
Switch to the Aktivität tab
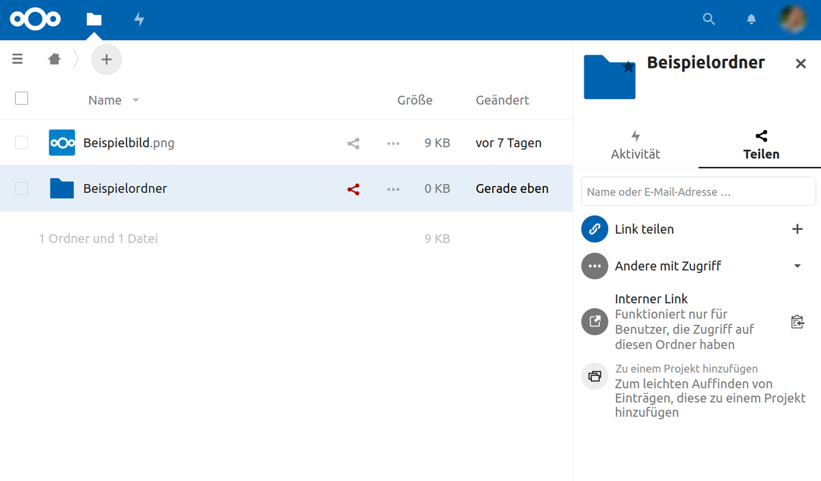coord(636,145)
